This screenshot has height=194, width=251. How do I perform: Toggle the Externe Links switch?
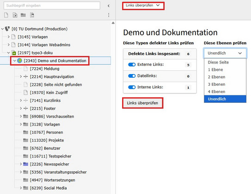tap(132, 65)
